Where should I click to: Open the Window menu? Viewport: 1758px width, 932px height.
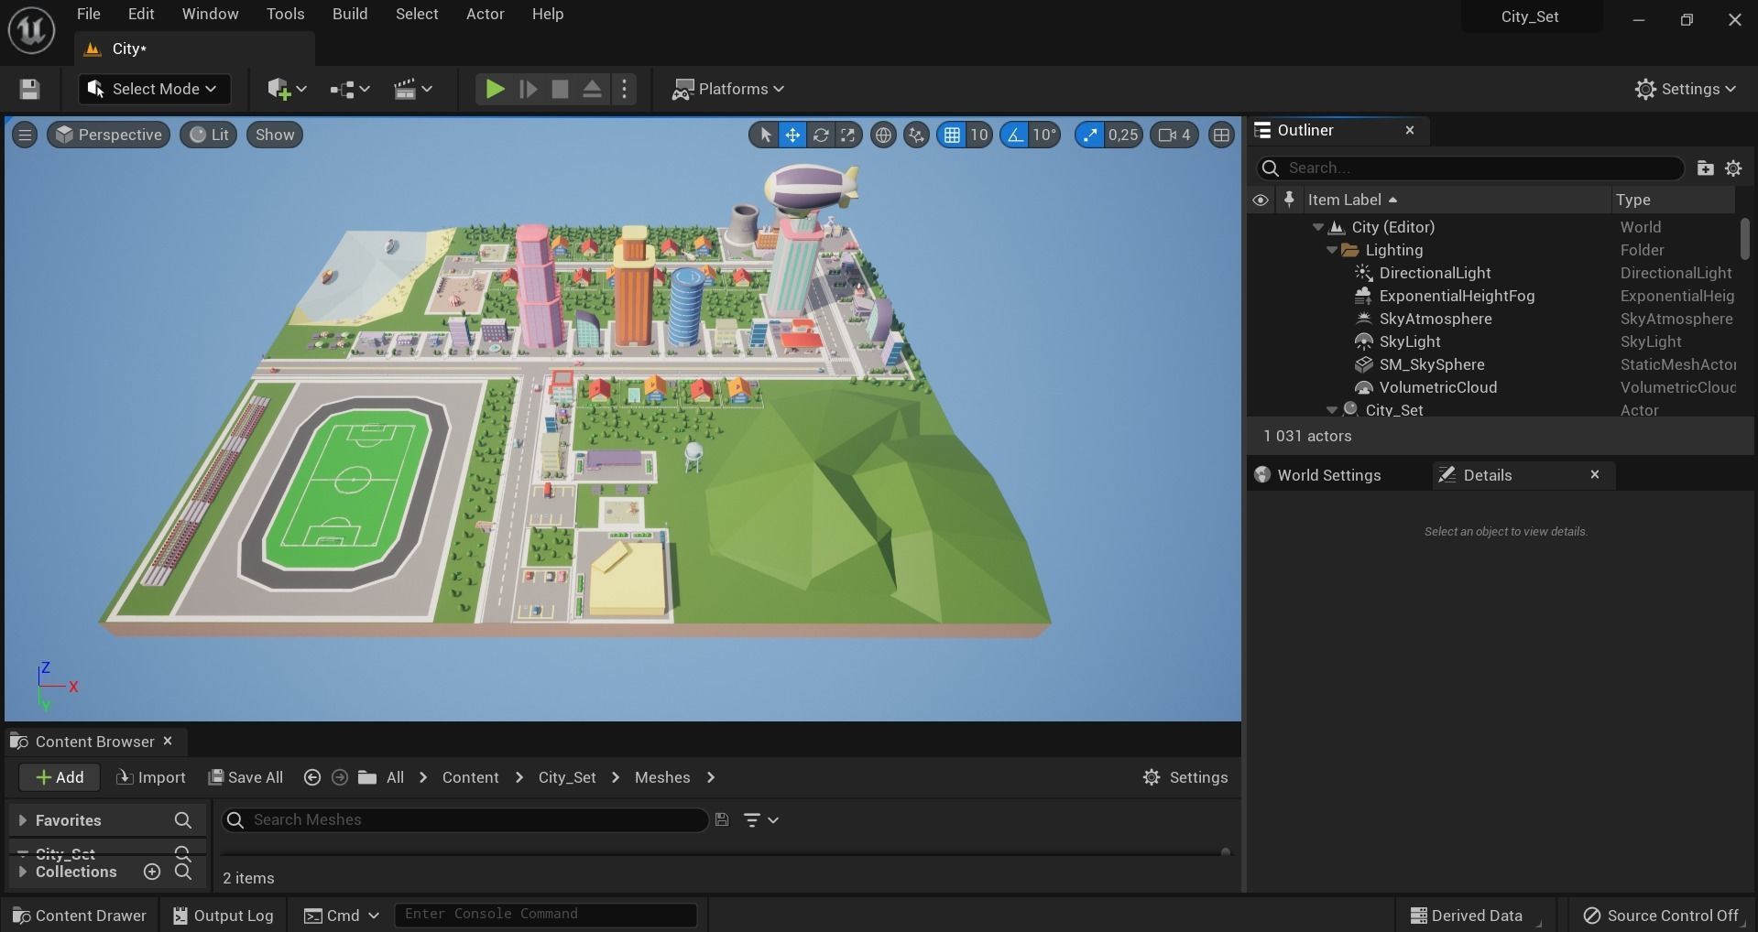pos(211,14)
